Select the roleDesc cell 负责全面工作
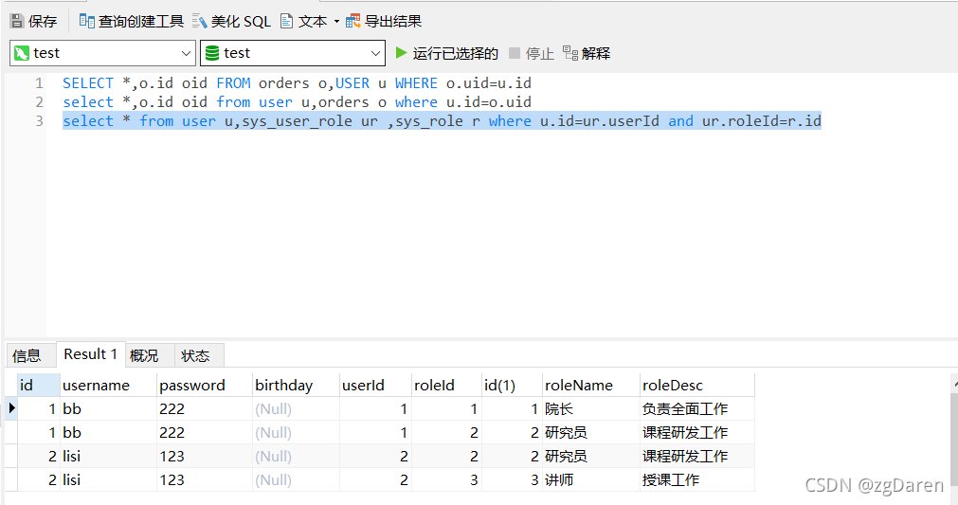The image size is (958, 505). click(697, 409)
